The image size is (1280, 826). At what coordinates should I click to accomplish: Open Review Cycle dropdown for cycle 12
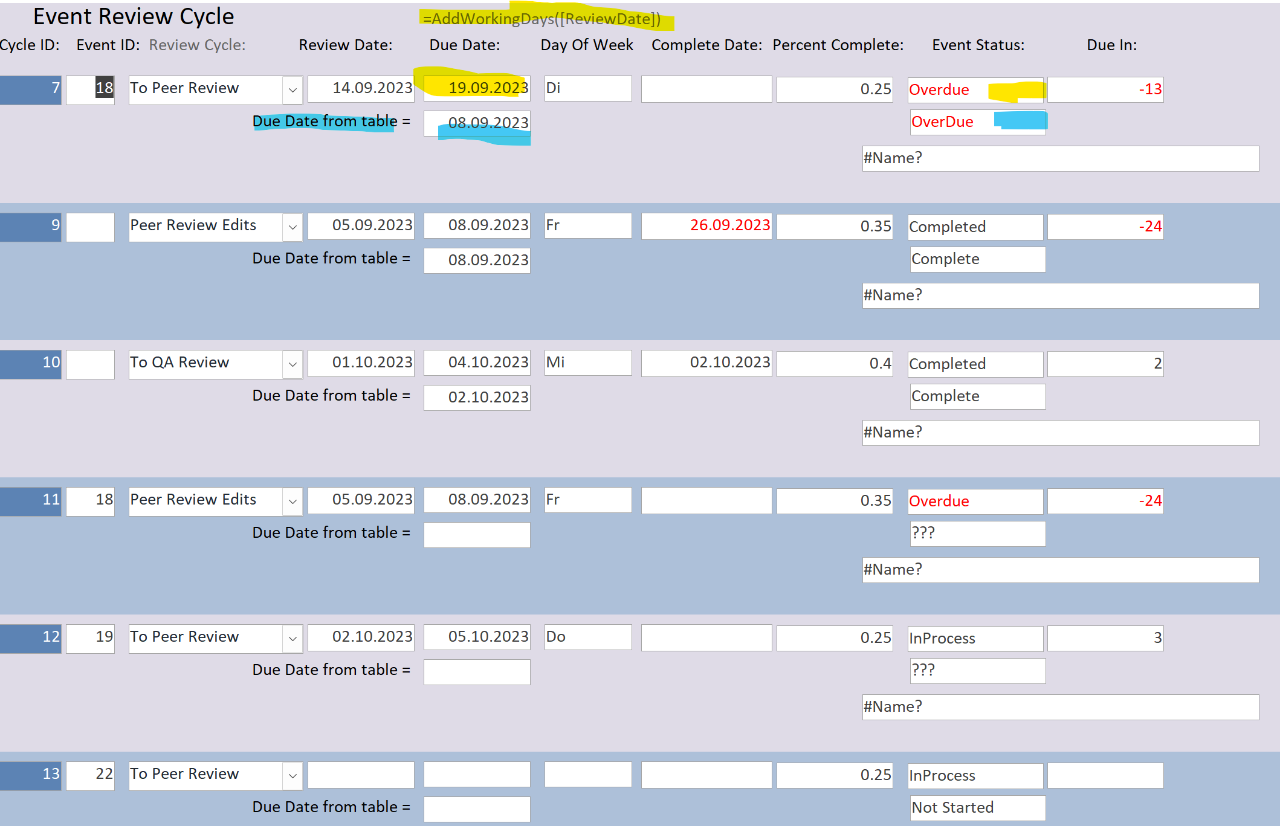click(x=293, y=639)
